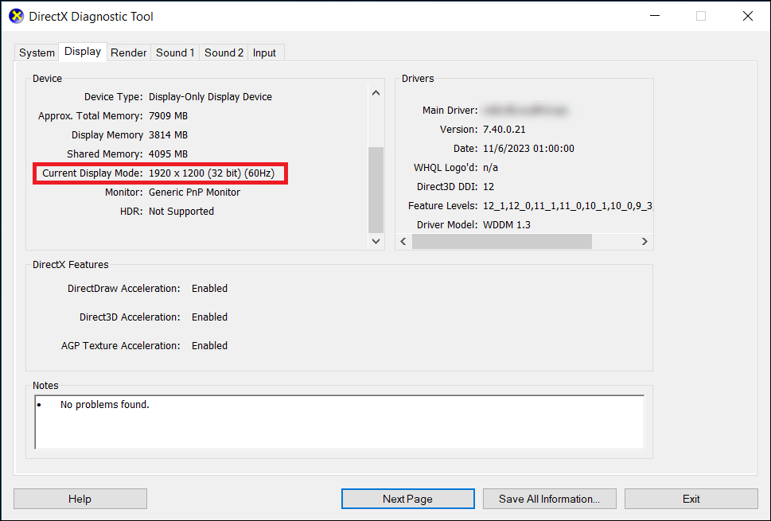Select the Sound 1 tab
771x521 pixels.
(174, 52)
